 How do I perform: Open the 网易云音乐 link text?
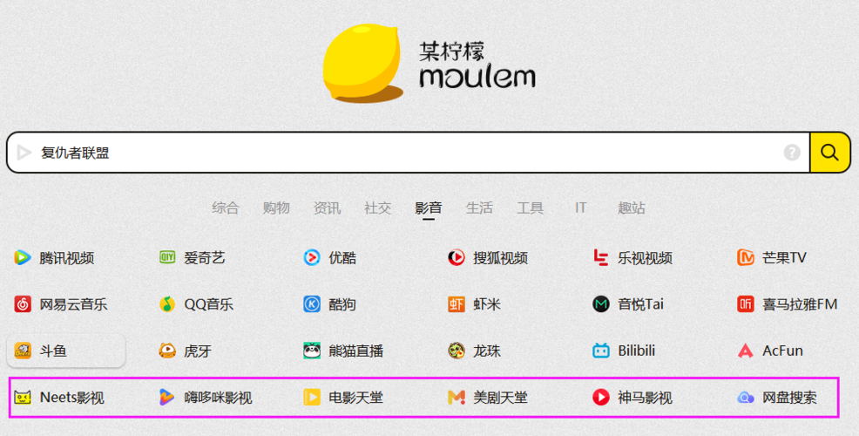click(x=73, y=304)
